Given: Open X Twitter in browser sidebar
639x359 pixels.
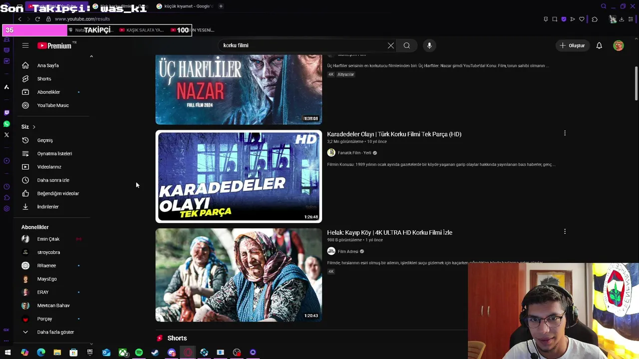Looking at the screenshot, I should coord(6,135).
